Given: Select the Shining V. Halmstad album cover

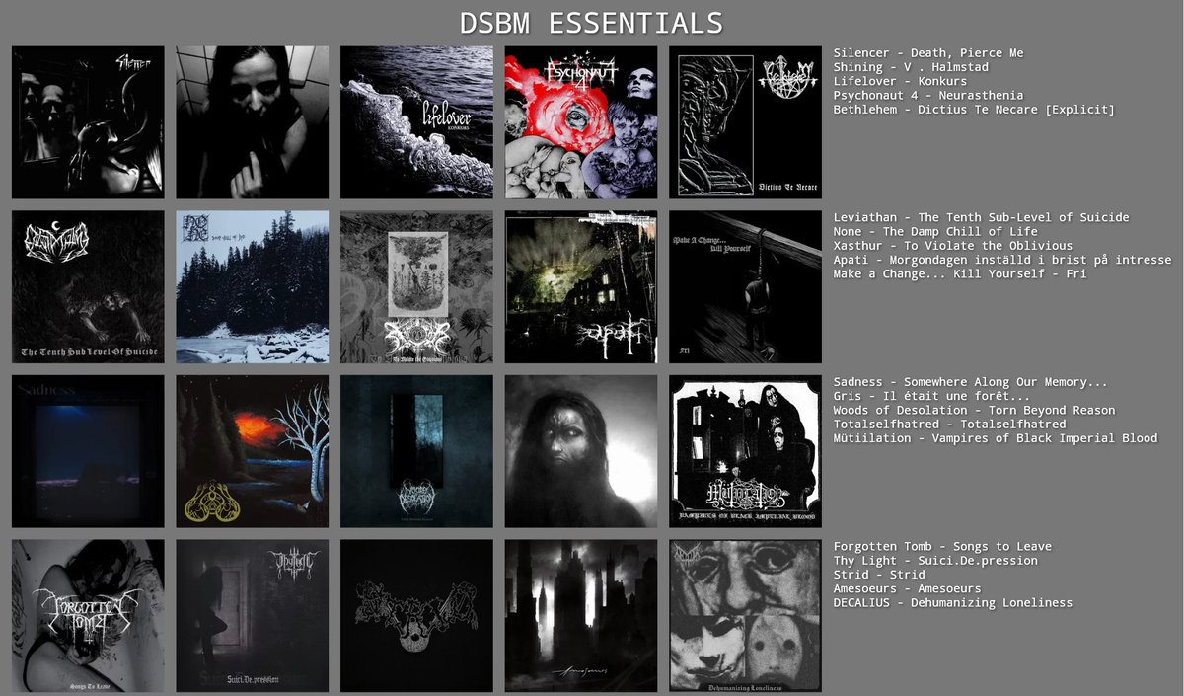Looking at the screenshot, I should point(253,122).
